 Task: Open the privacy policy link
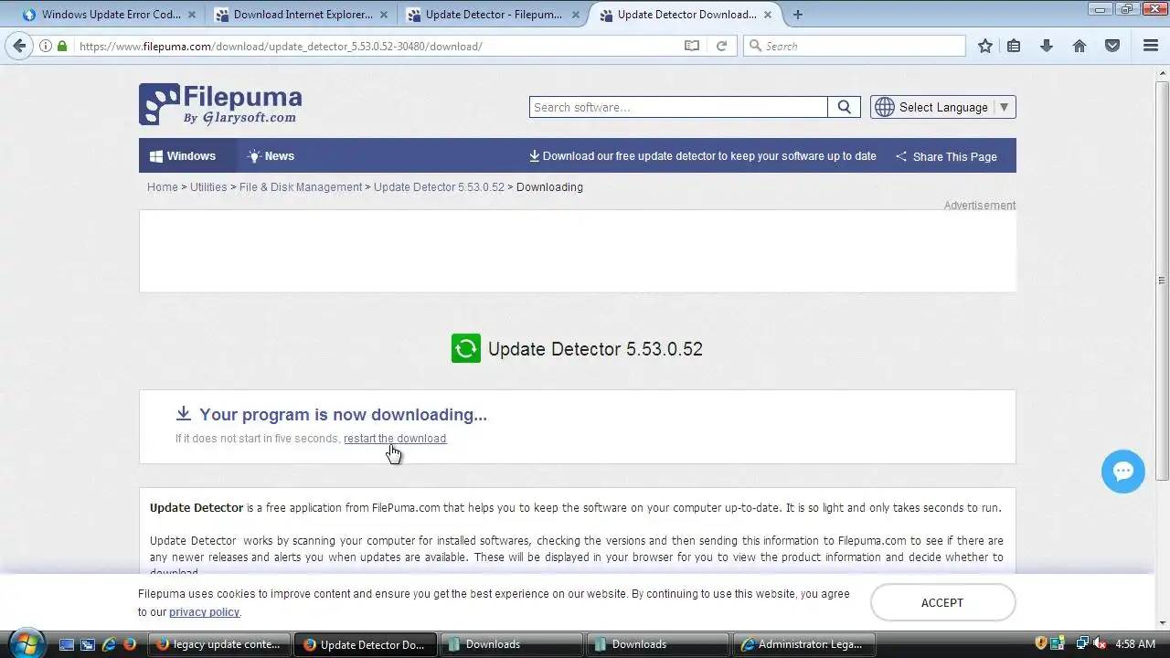pos(204,612)
